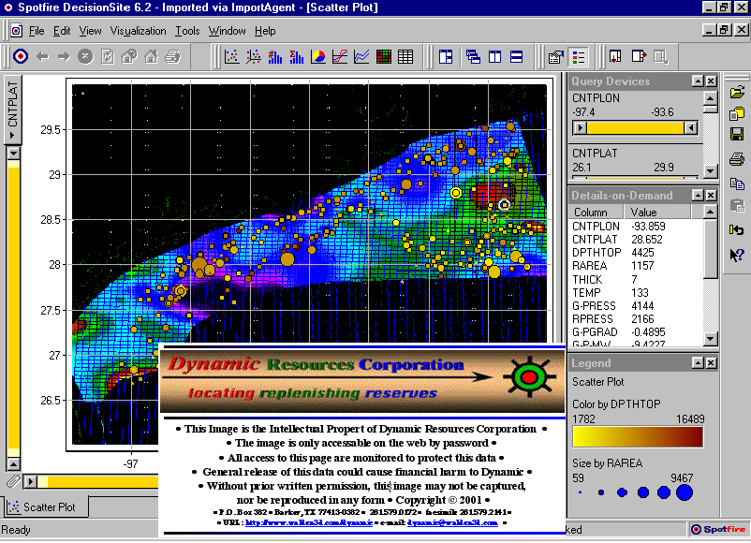The image size is (751, 543).
Task: Open the Visualization menu
Action: [x=138, y=31]
